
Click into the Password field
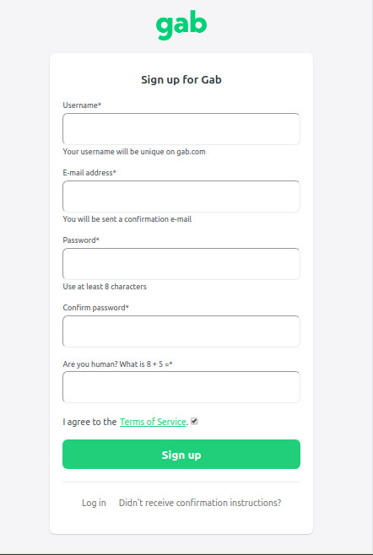[x=181, y=264]
